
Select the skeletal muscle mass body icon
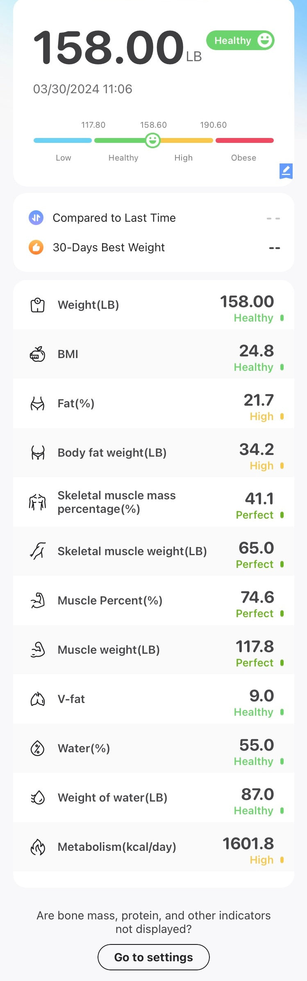(x=38, y=502)
